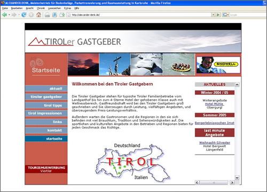Open the Chronik menu
267x192 pixels.
41,8
